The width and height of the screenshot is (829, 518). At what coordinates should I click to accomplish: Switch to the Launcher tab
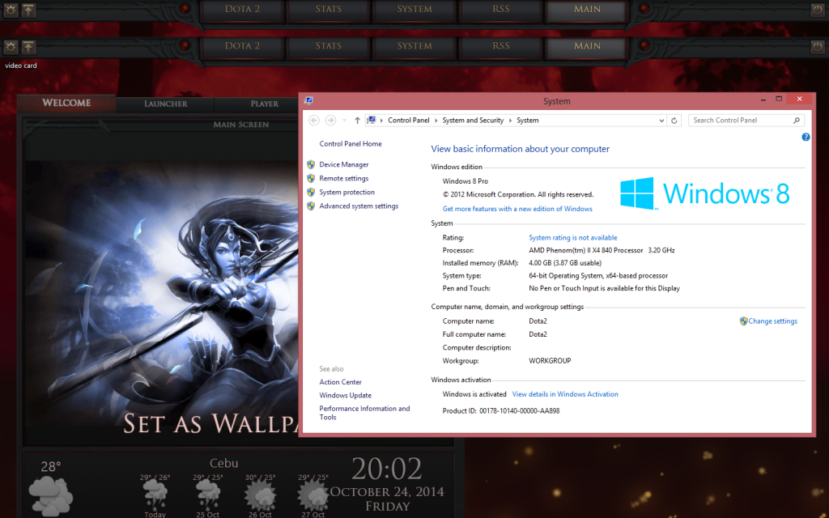pyautogui.click(x=165, y=104)
